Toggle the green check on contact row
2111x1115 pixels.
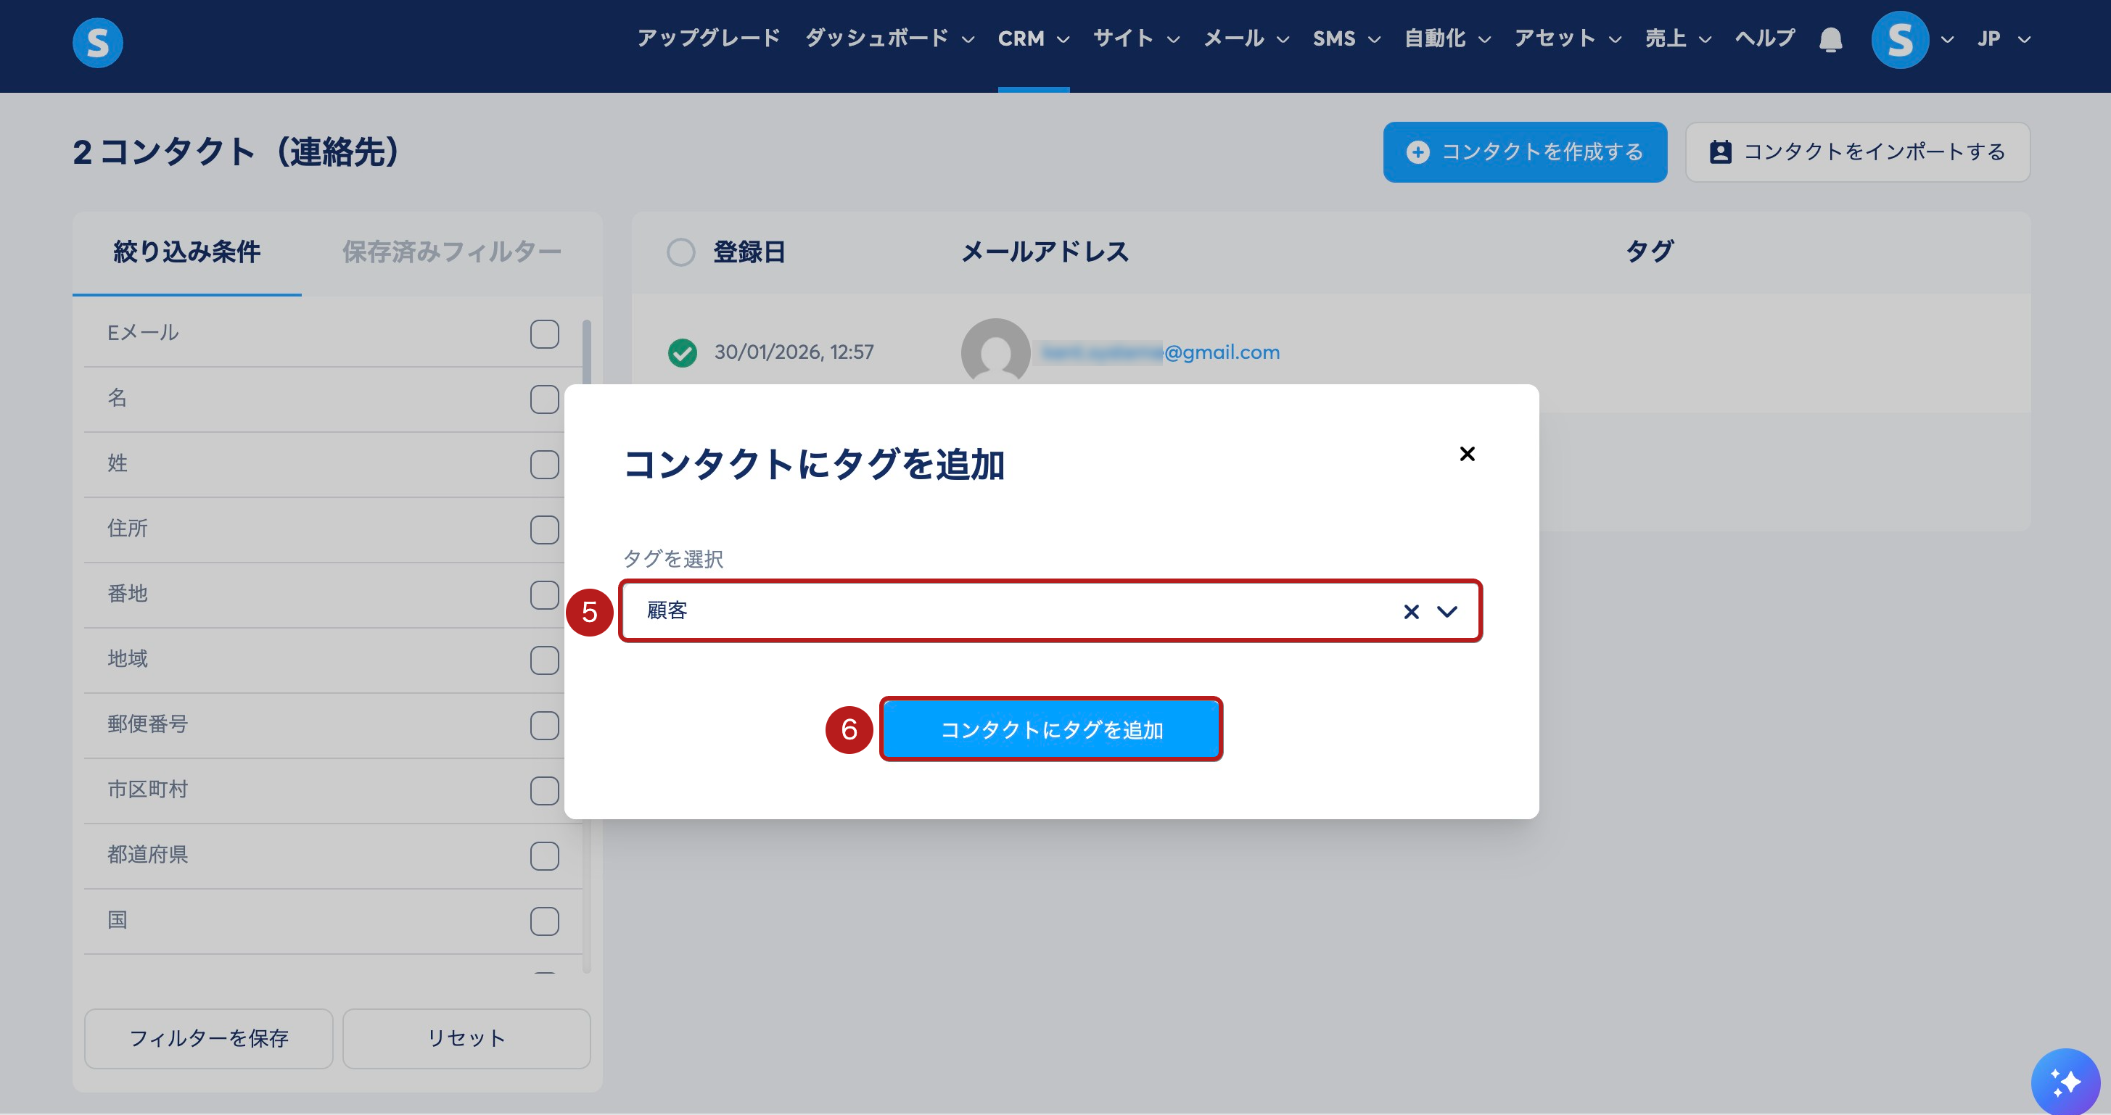682,352
